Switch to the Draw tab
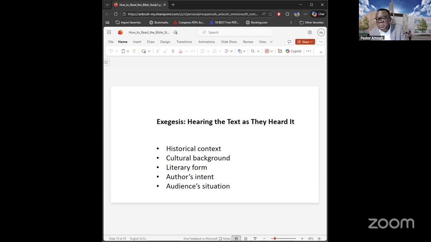The image size is (431, 242). (x=151, y=42)
